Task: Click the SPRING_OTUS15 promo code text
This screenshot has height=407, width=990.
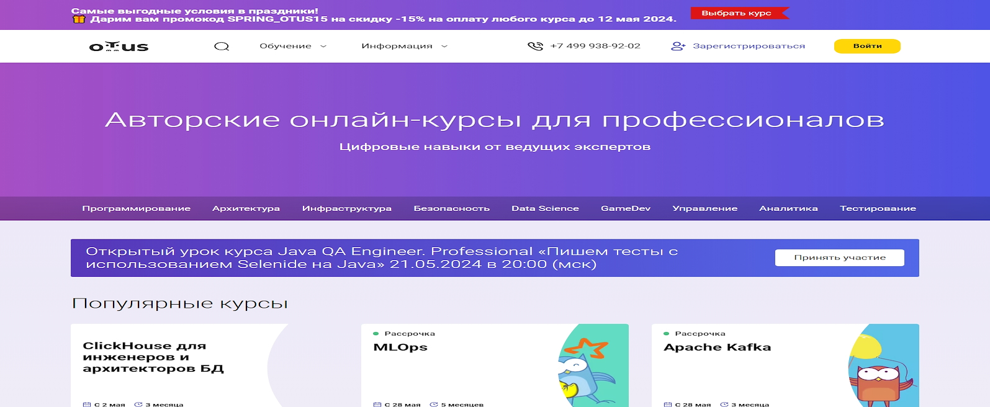Action: tap(277, 19)
